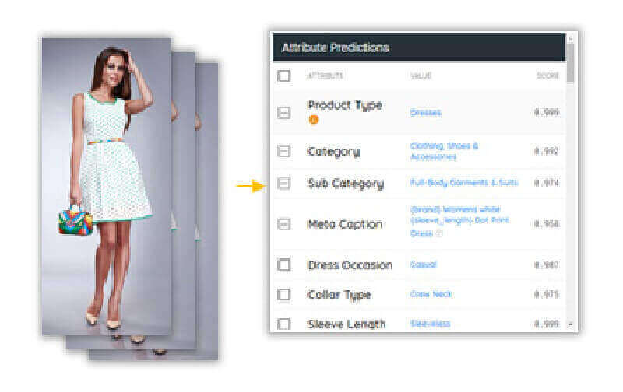
Task: Click the orange badge under Product Type
Action: click(x=314, y=120)
